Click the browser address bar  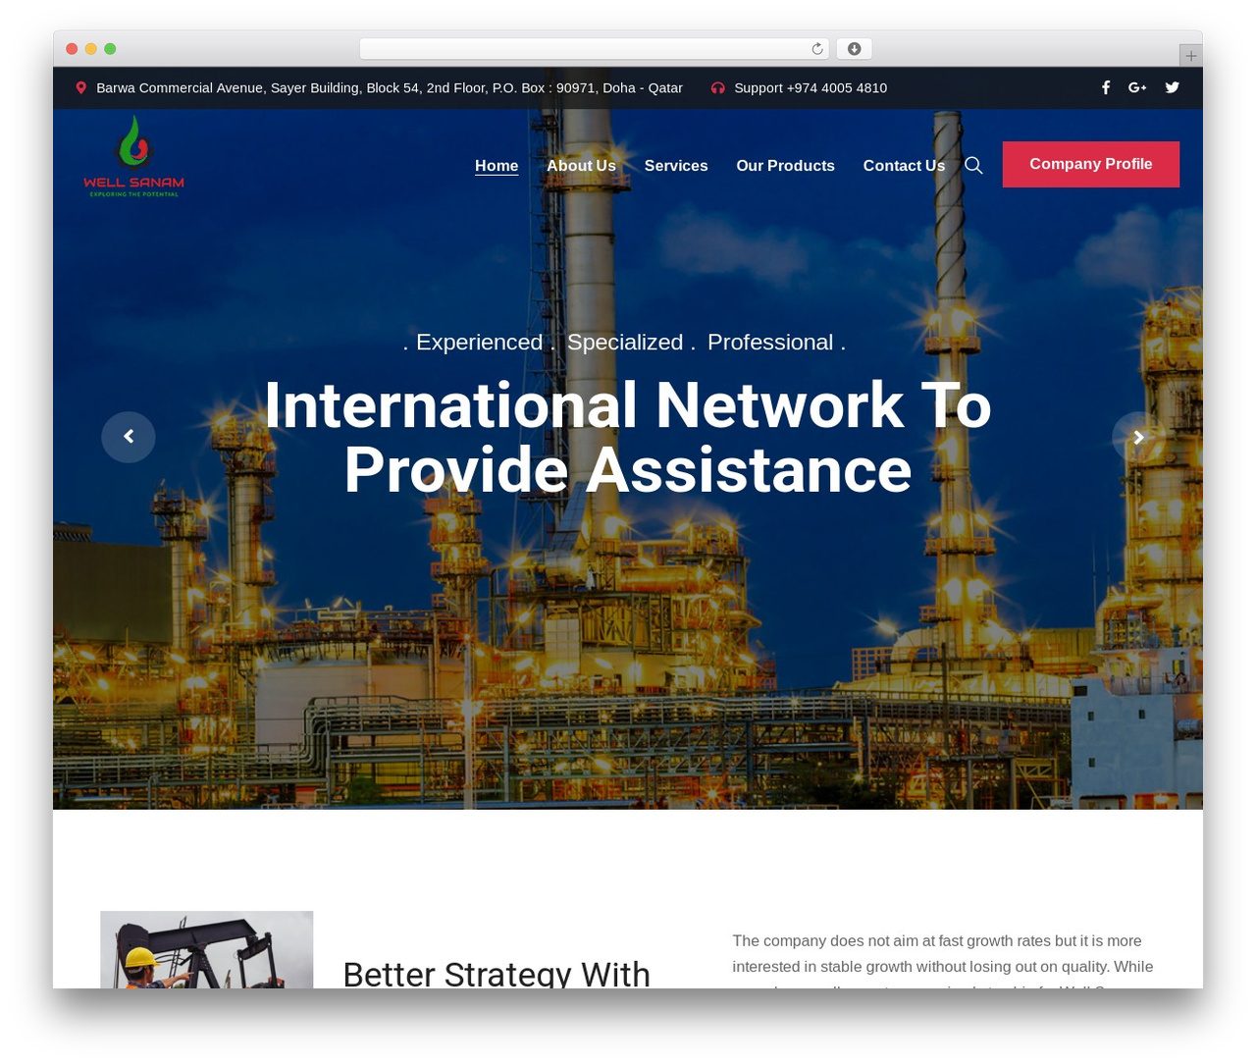tap(595, 49)
